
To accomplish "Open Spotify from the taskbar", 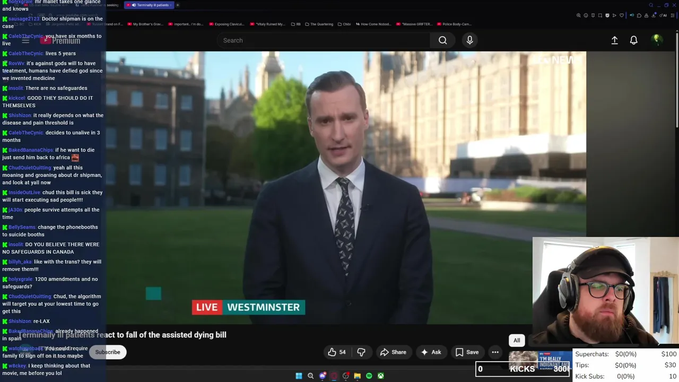I will [369, 376].
